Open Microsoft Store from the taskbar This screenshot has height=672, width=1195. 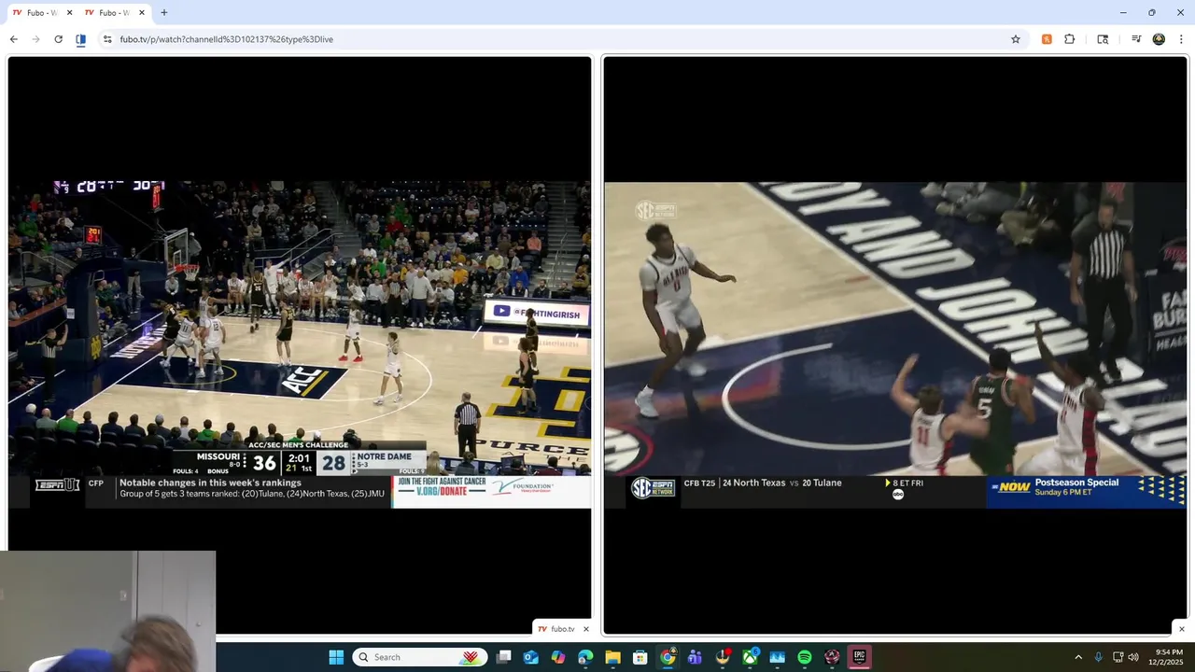(640, 657)
